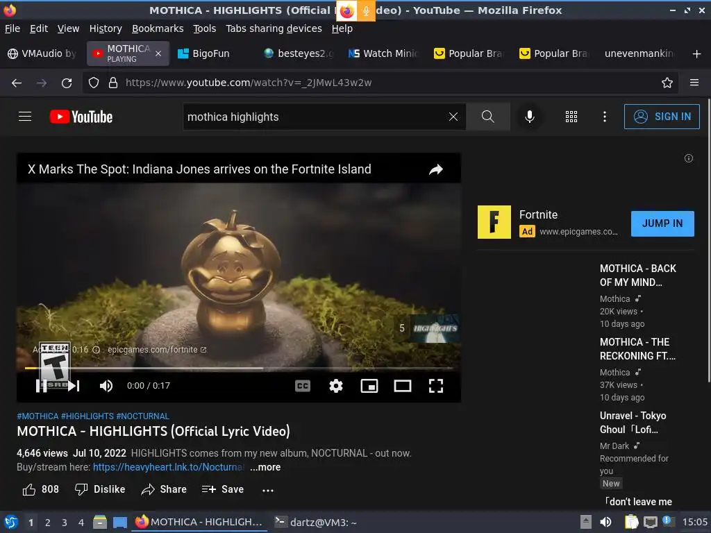The image size is (711, 533).
Task: Switch to the Watch Mini tab
Action: pyautogui.click(x=383, y=53)
